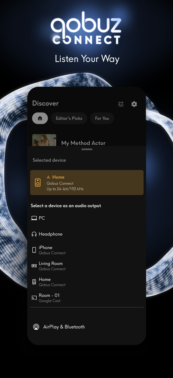
Task: Click the headphones icon
Action: (x=34, y=234)
